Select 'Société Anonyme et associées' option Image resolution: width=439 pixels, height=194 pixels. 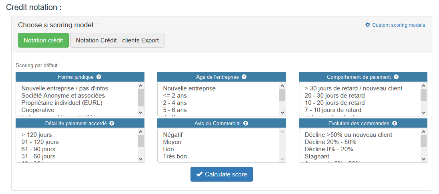point(63,96)
